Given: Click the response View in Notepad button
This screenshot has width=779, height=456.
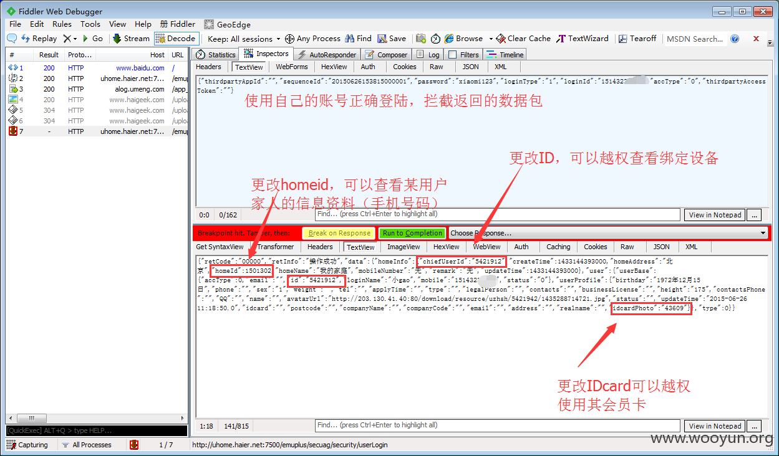Looking at the screenshot, I should click(715, 426).
